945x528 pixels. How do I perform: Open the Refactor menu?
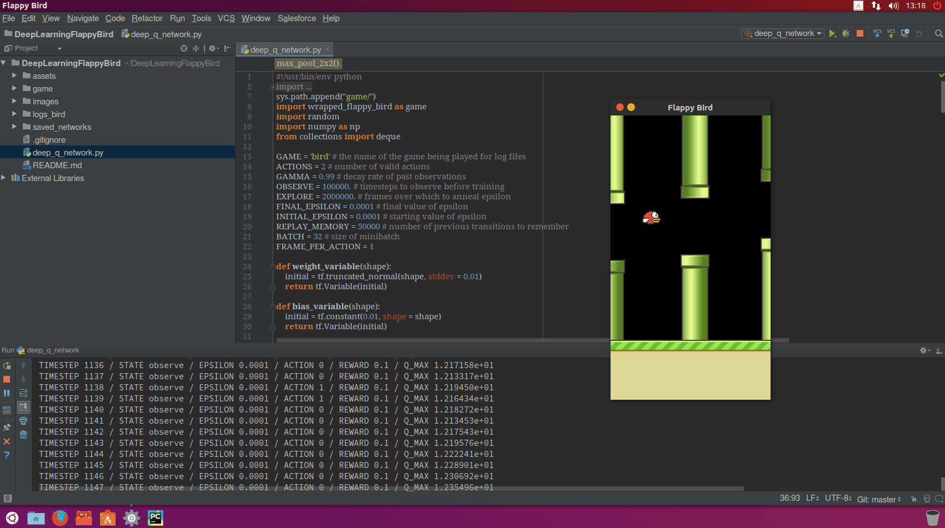(147, 18)
